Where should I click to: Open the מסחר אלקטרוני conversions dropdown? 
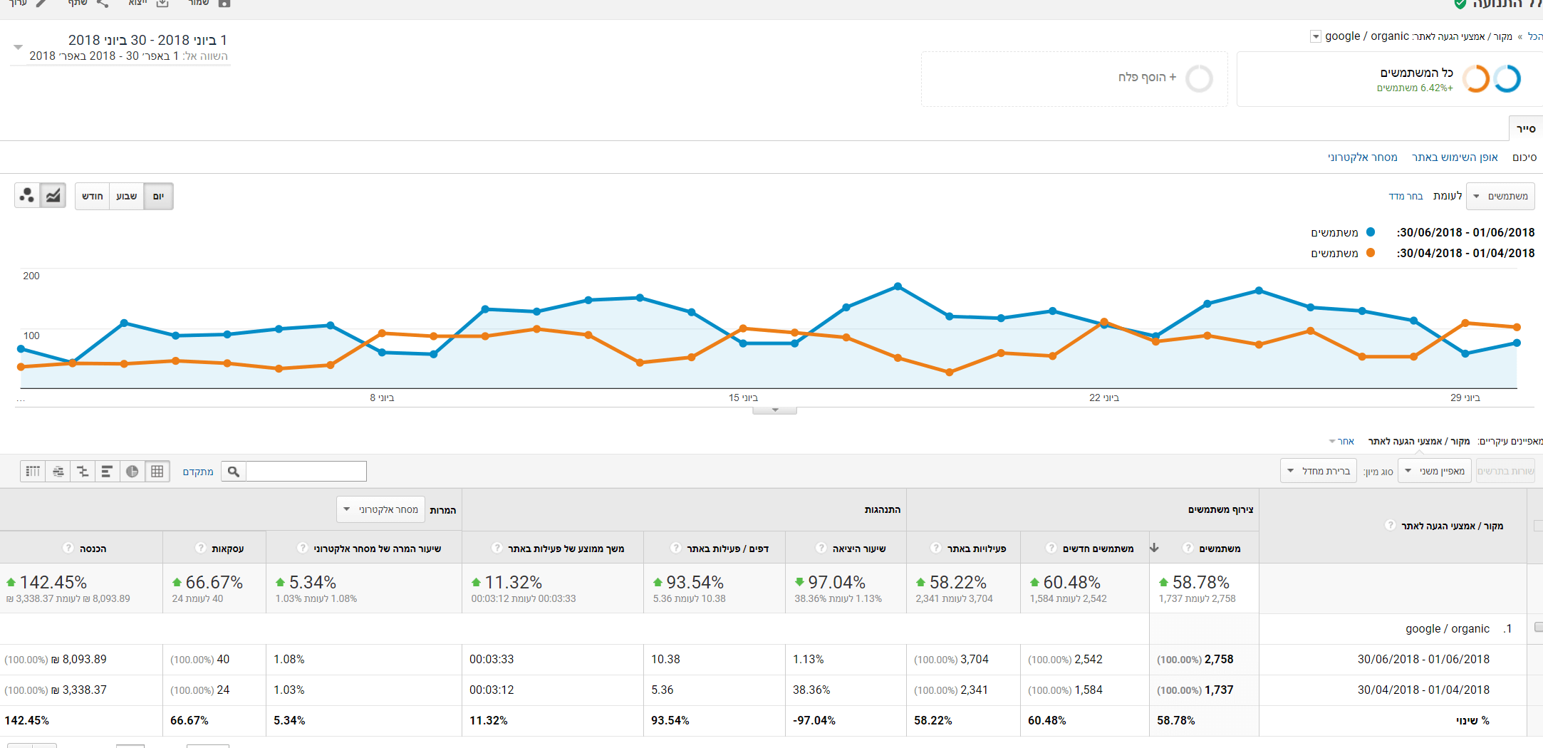(380, 509)
